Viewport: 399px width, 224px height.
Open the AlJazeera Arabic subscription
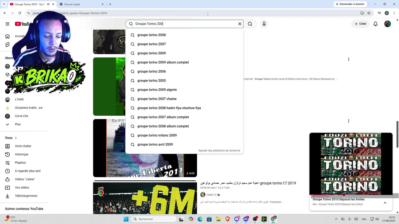24,108
